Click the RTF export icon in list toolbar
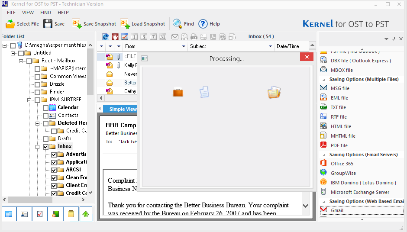Image resolution: width=407 pixels, height=232 pixels. tap(203, 37)
